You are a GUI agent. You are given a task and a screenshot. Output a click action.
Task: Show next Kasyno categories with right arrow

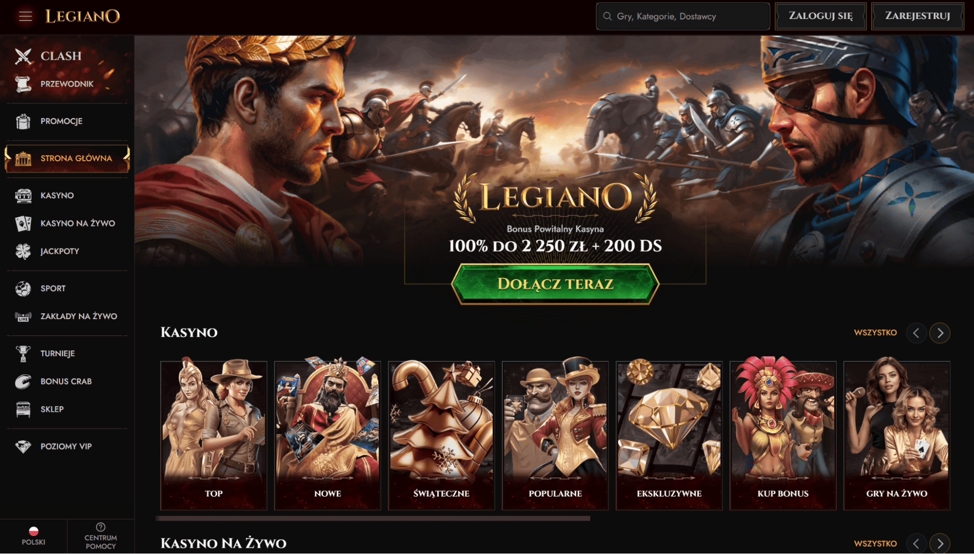[940, 333]
